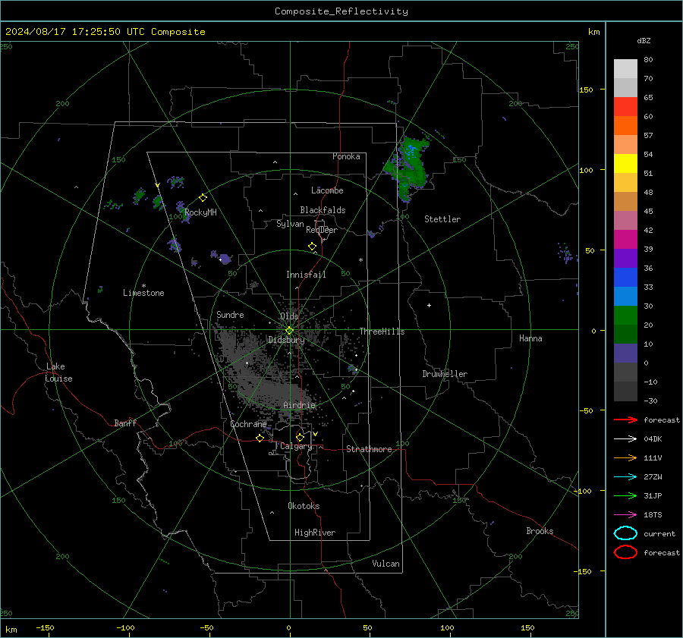This screenshot has height=638, width=683.
Task: Select the dark orange 57-60 dBZ swatch
Action: pyautogui.click(x=625, y=126)
